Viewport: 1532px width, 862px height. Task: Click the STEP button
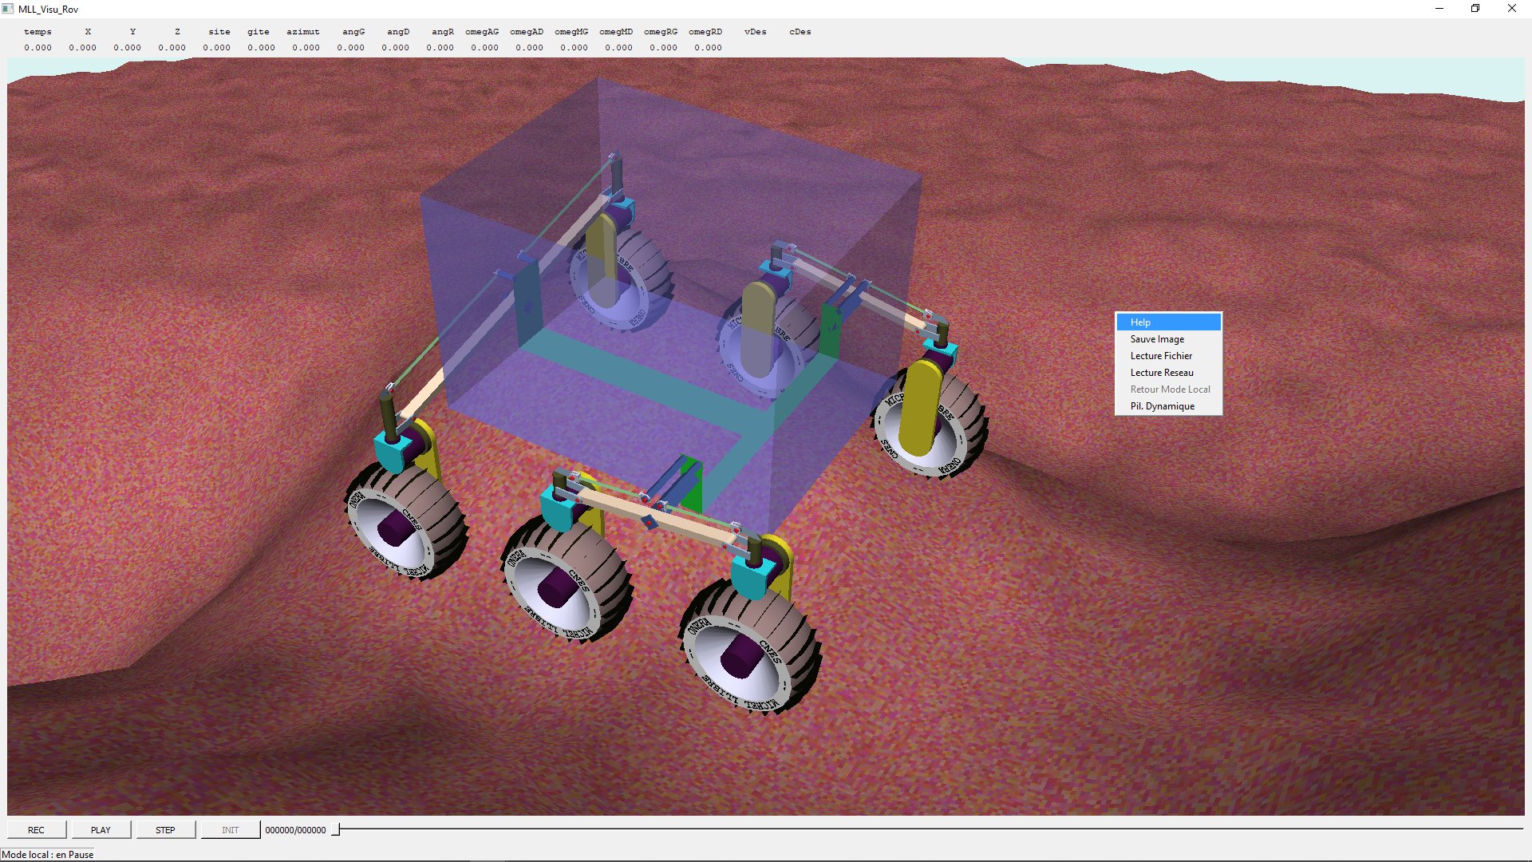pos(165,830)
